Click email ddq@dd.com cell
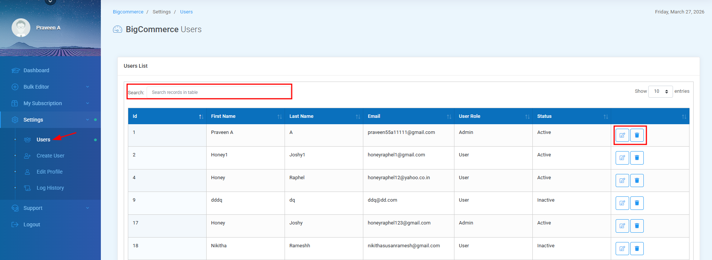This screenshot has width=712, height=260. point(382,200)
